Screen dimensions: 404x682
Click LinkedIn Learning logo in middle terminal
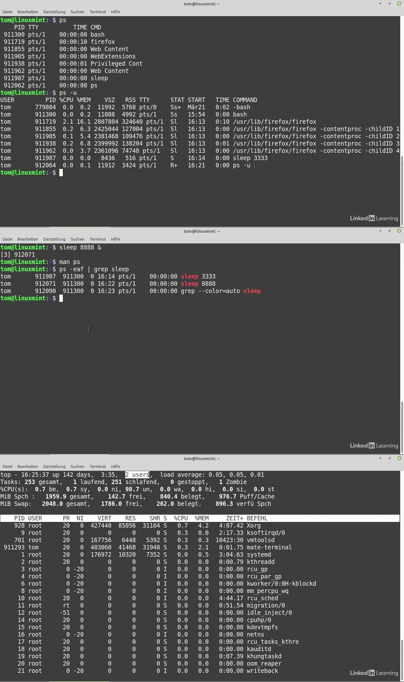coord(374,446)
